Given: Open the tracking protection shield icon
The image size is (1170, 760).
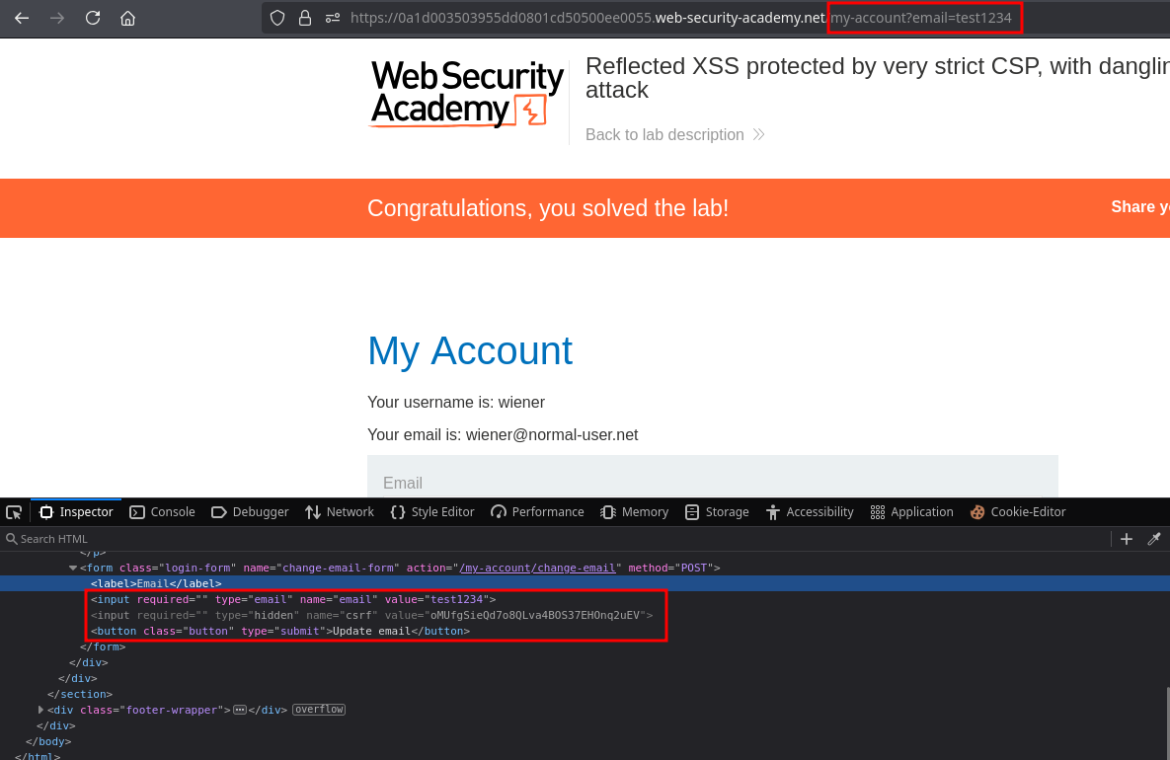Looking at the screenshot, I should point(277,18).
